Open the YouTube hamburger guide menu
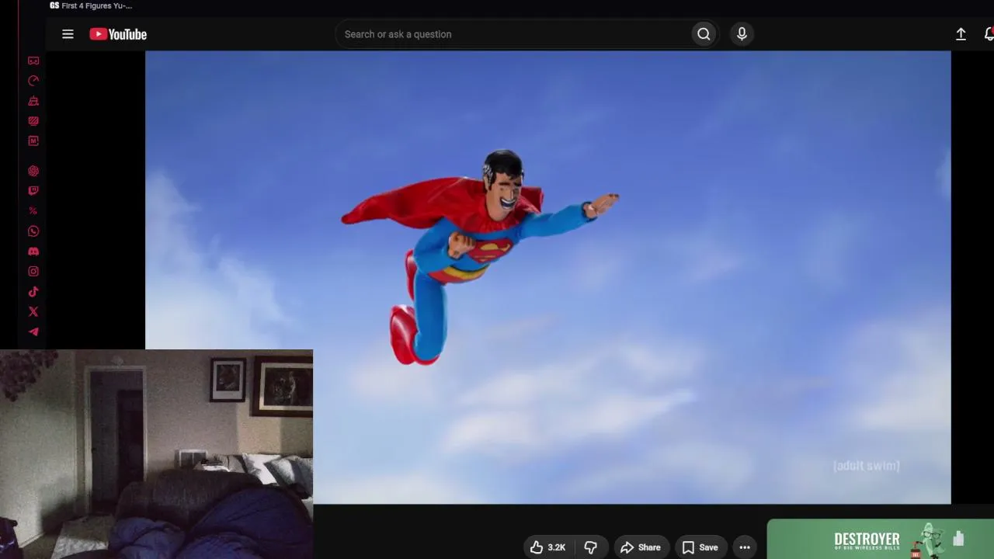Viewport: 994px width, 559px height. (x=68, y=34)
